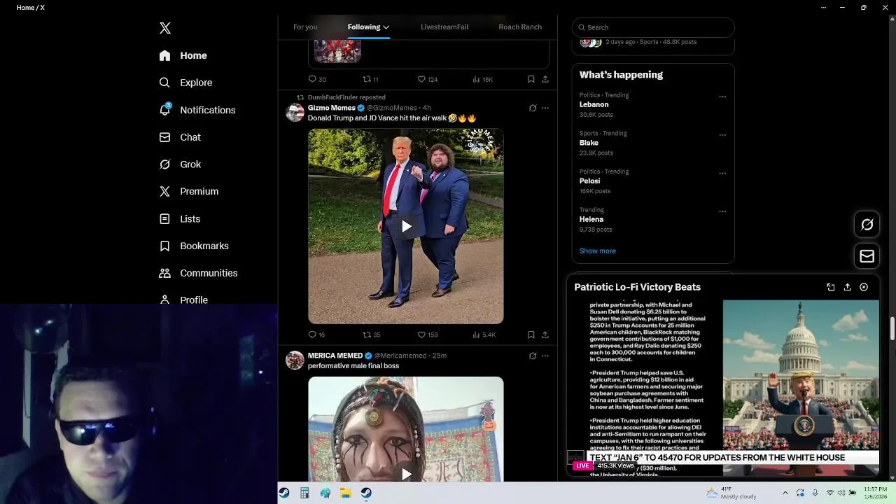Click Show more under What's happening

pos(597,251)
